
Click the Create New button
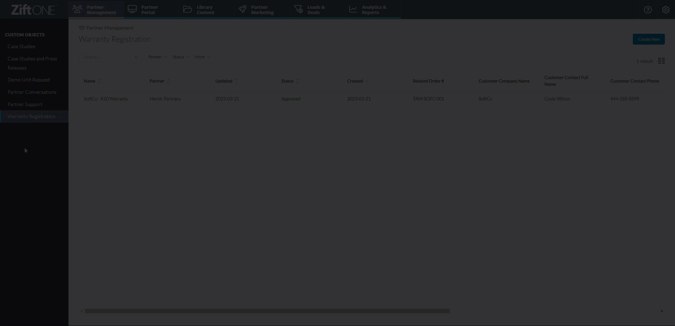[x=649, y=39]
